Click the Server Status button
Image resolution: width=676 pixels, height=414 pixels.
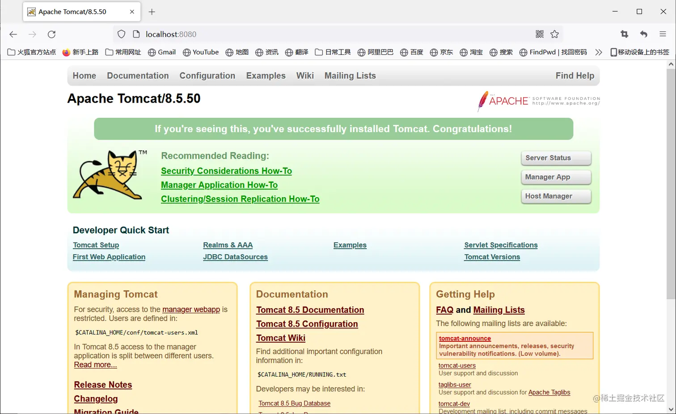point(556,158)
